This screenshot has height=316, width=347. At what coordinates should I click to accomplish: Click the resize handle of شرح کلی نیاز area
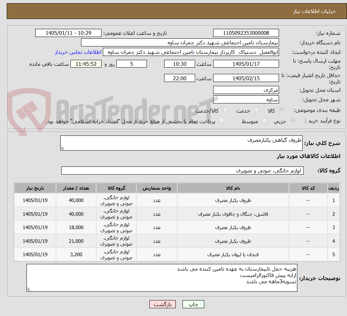[x=62, y=148]
